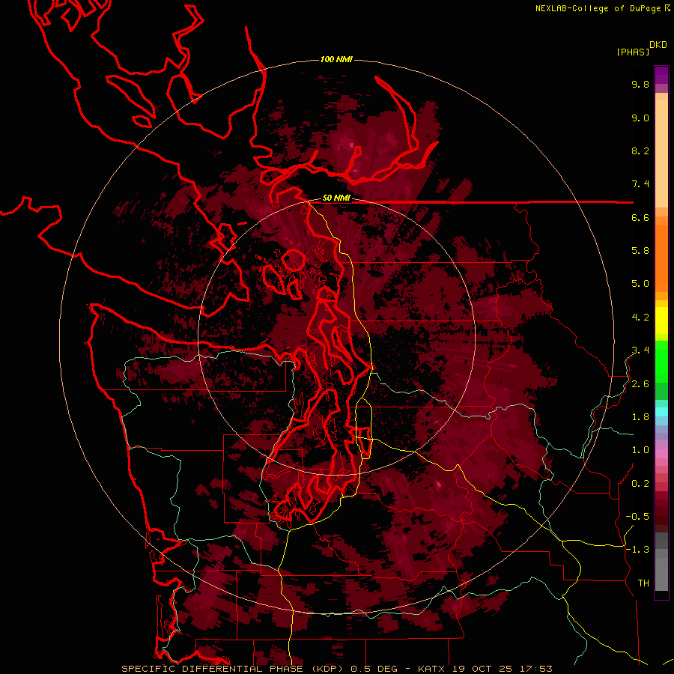Click the 1.8 scale label
Image resolution: width=674 pixels, height=674 pixels.
point(640,417)
